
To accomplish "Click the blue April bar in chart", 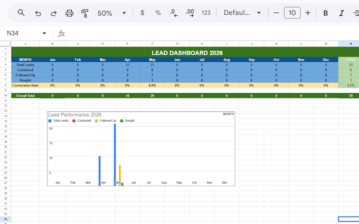I will (100, 171).
